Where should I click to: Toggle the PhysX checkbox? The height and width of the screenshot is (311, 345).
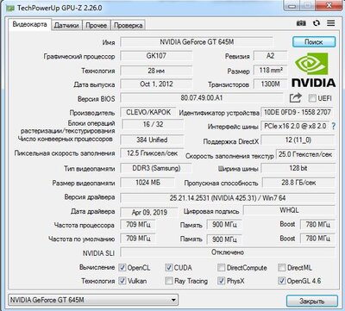222,281
